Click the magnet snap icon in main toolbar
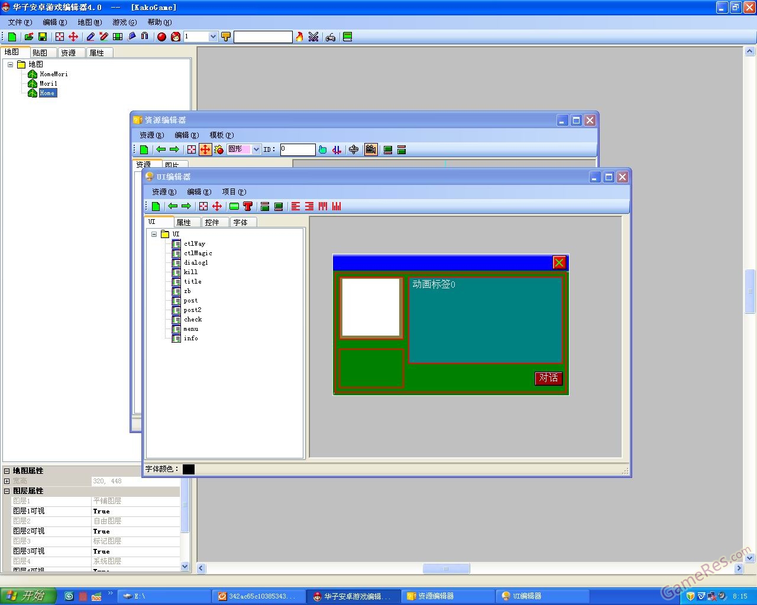757x605 pixels. pos(145,37)
